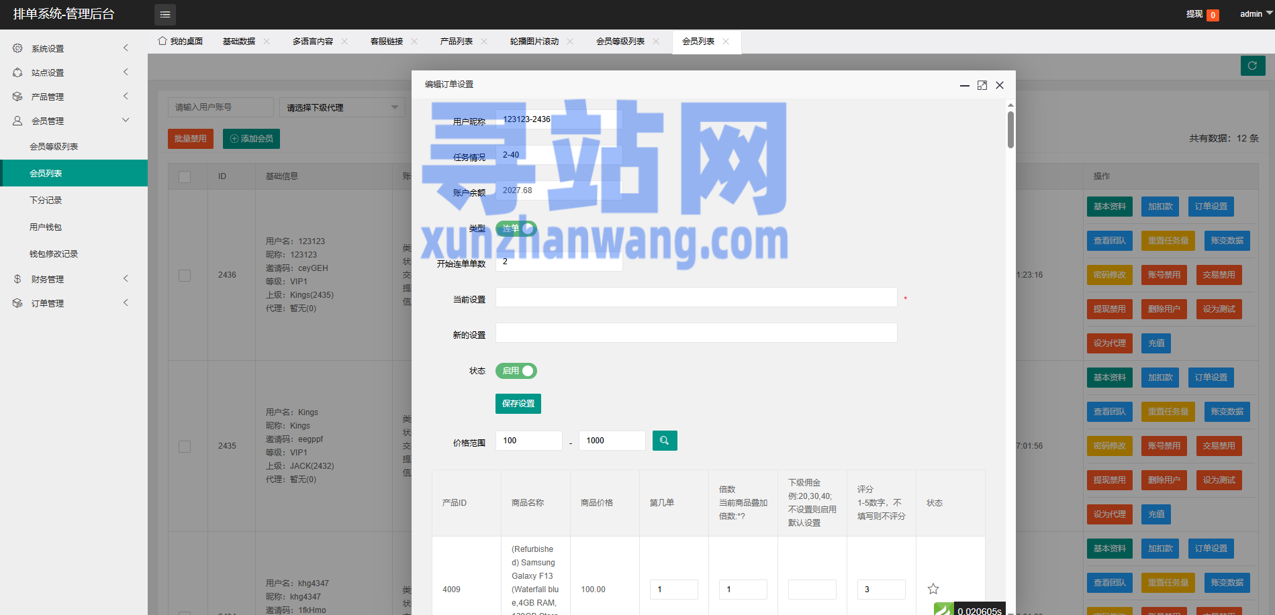Click the star icon for product 4009
Viewport: 1275px width, 615px height.
click(933, 589)
